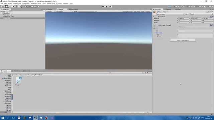This screenshot has height=120, width=214.
Task: Click the Visual Studio taskbar icon
Action: click(x=52, y=118)
